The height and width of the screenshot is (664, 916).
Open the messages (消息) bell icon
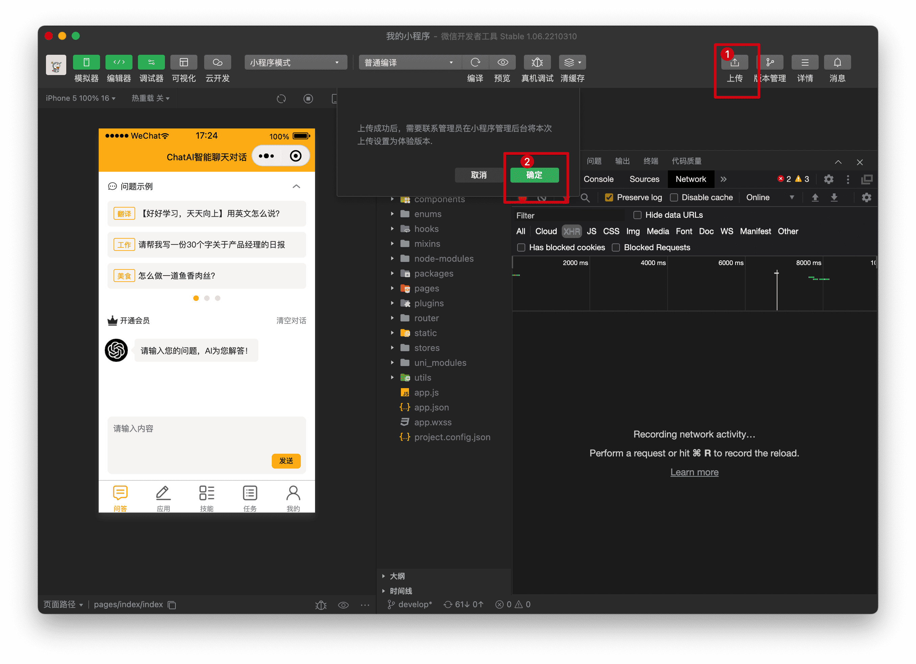837,63
